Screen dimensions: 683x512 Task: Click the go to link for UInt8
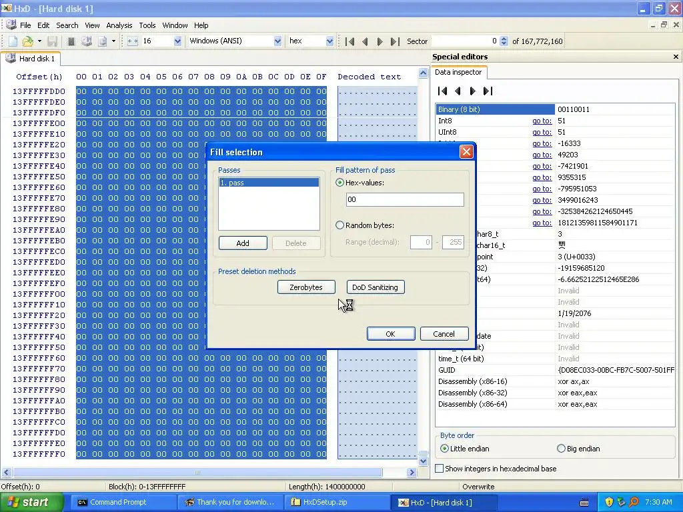(x=542, y=132)
